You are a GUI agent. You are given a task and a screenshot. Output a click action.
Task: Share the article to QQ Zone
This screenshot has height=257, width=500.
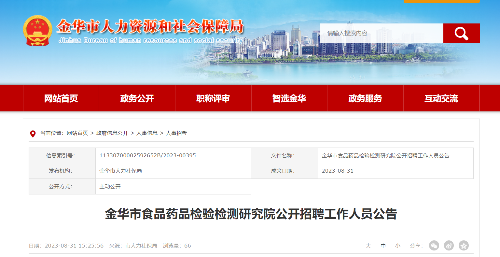click(x=464, y=246)
